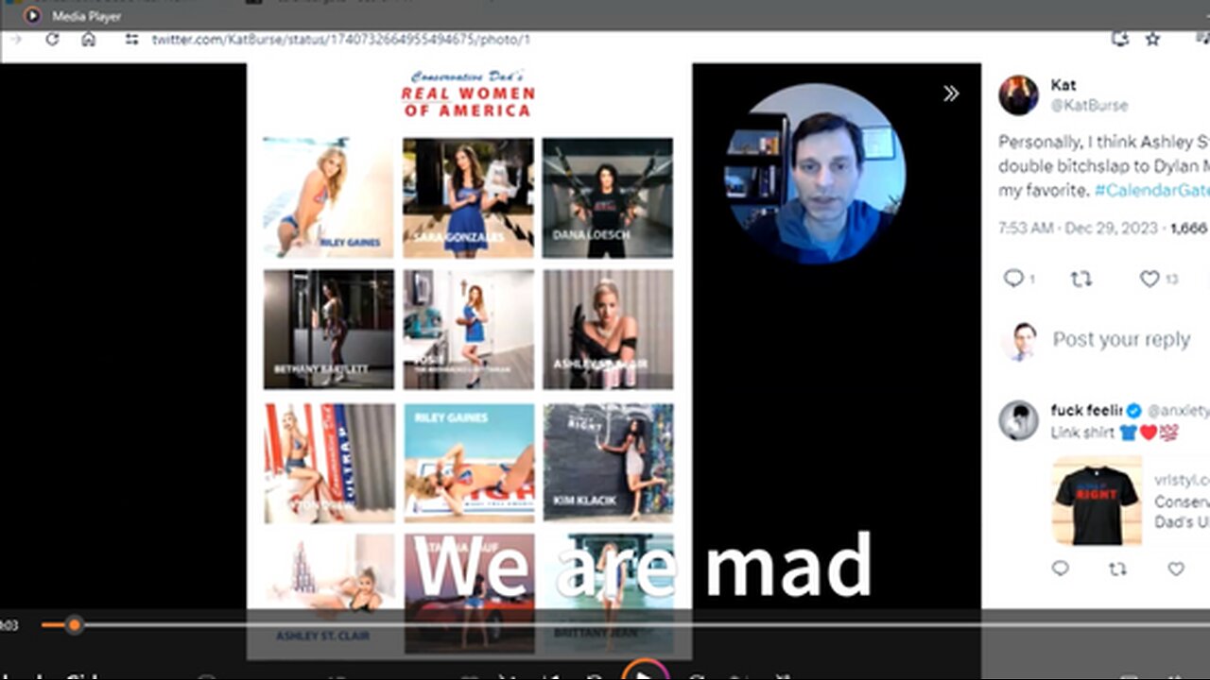Click the webcam speaker's circular video overlay
This screenshot has width=1210, height=680.
pos(814,174)
